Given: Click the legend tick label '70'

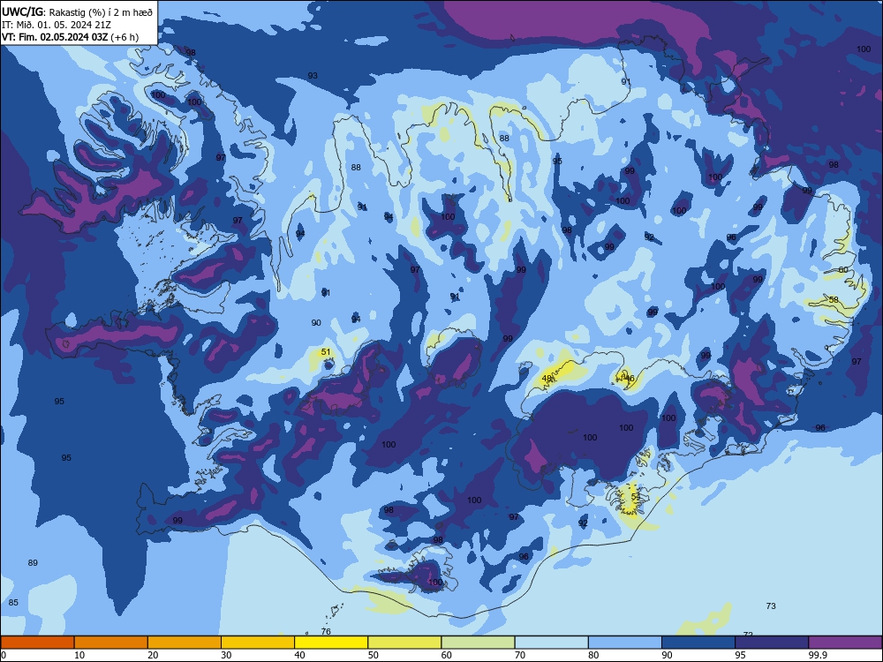Looking at the screenshot, I should [x=520, y=655].
